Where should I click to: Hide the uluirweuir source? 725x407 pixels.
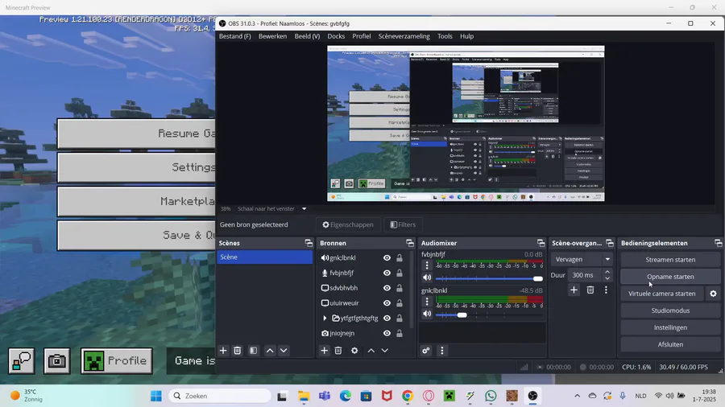[x=387, y=303]
